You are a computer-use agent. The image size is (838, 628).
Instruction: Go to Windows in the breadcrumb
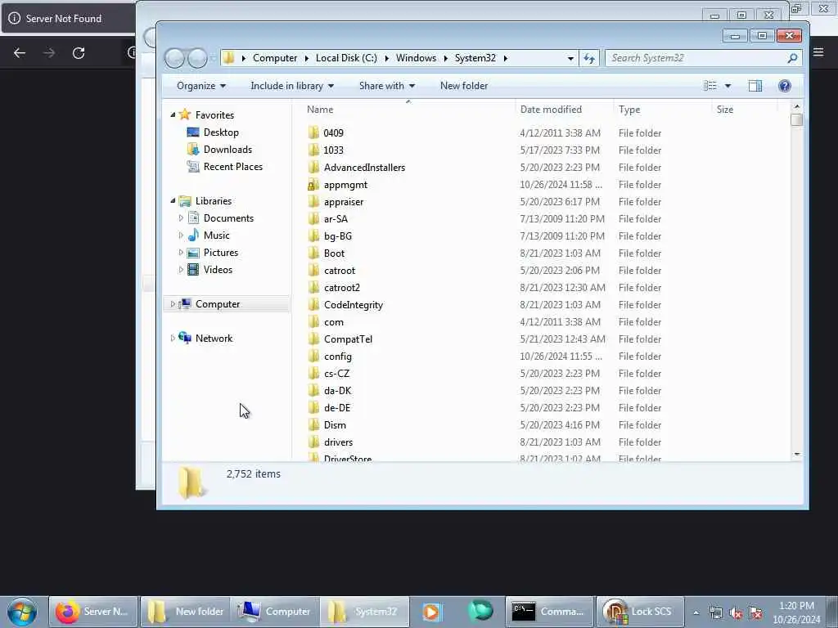(x=416, y=58)
